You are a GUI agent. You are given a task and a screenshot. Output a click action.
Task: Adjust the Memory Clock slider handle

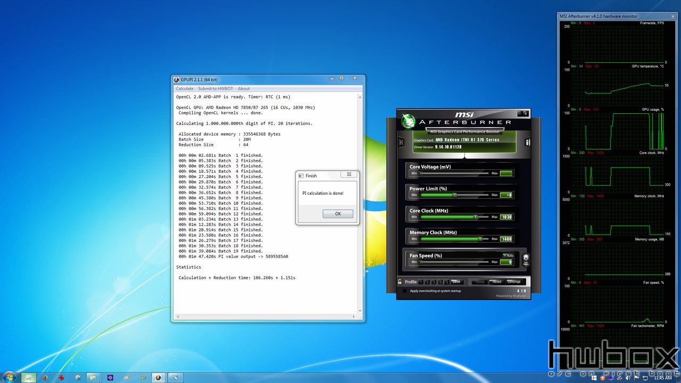pyautogui.click(x=480, y=239)
